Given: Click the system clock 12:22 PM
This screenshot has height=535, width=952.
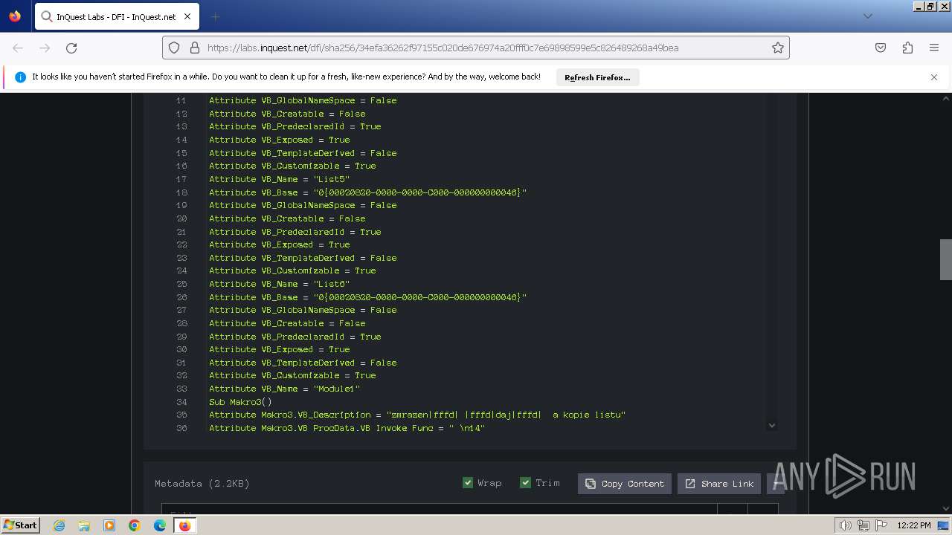Looking at the screenshot, I should (914, 525).
